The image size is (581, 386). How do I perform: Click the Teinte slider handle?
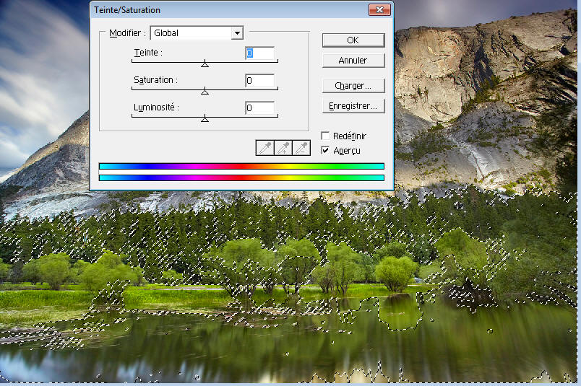(x=205, y=64)
